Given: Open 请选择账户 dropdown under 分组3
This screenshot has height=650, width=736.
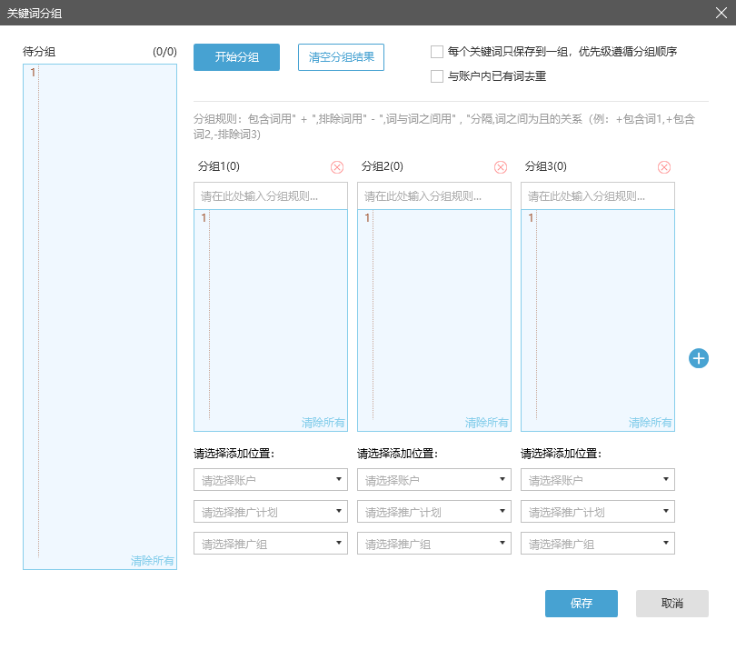Looking at the screenshot, I should (x=598, y=480).
